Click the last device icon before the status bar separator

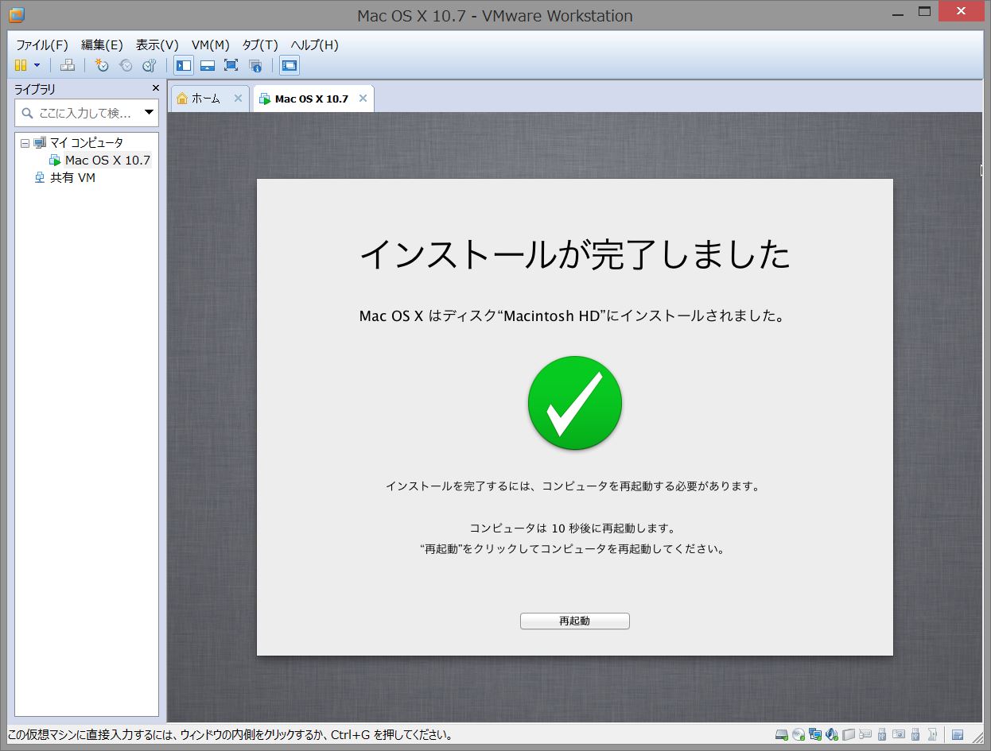[x=932, y=734]
